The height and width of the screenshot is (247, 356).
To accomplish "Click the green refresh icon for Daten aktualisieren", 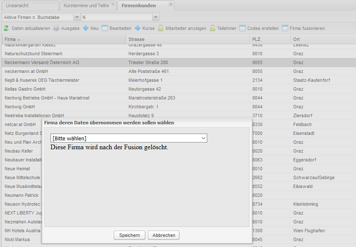I will (x=6, y=28).
